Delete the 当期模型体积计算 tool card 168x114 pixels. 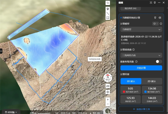click(x=155, y=18)
